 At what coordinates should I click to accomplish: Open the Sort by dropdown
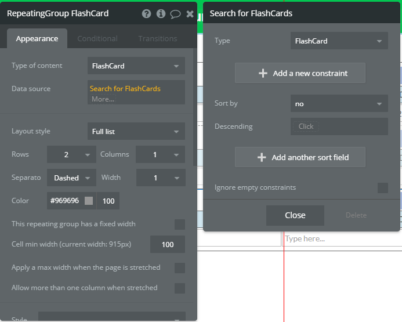pos(339,104)
